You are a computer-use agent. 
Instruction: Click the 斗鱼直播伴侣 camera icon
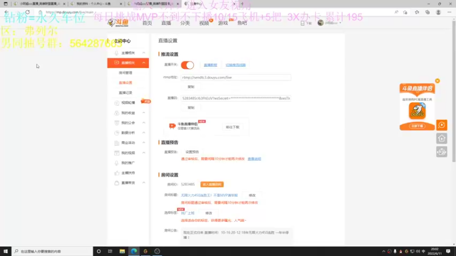tap(172, 126)
